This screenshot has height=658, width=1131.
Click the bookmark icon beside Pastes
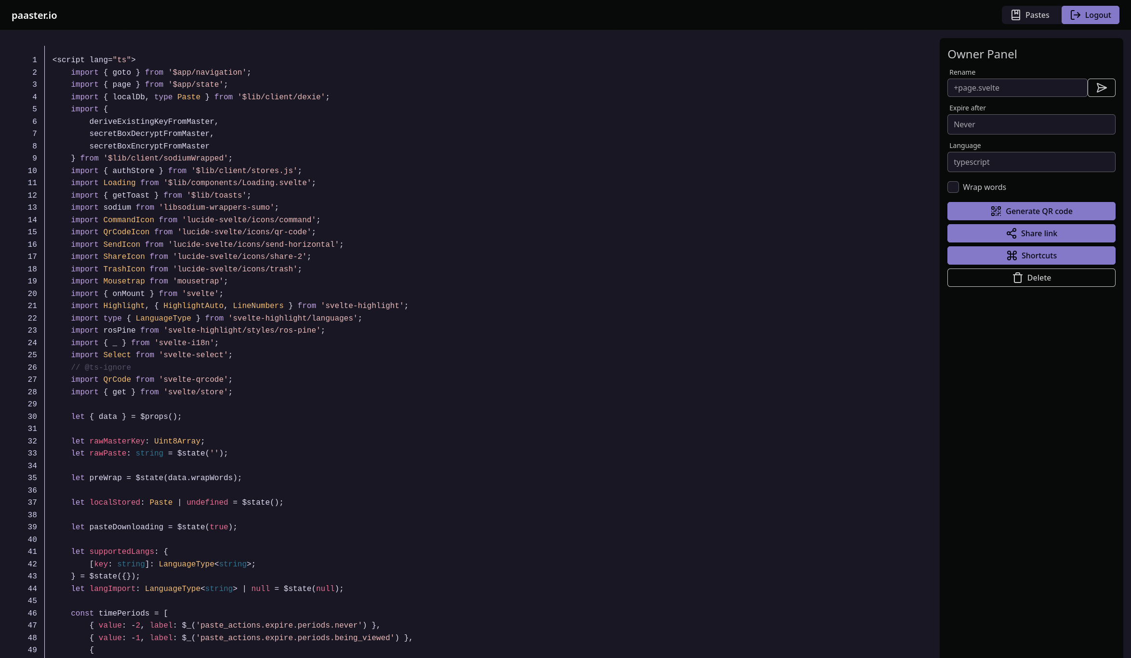[1015, 15]
